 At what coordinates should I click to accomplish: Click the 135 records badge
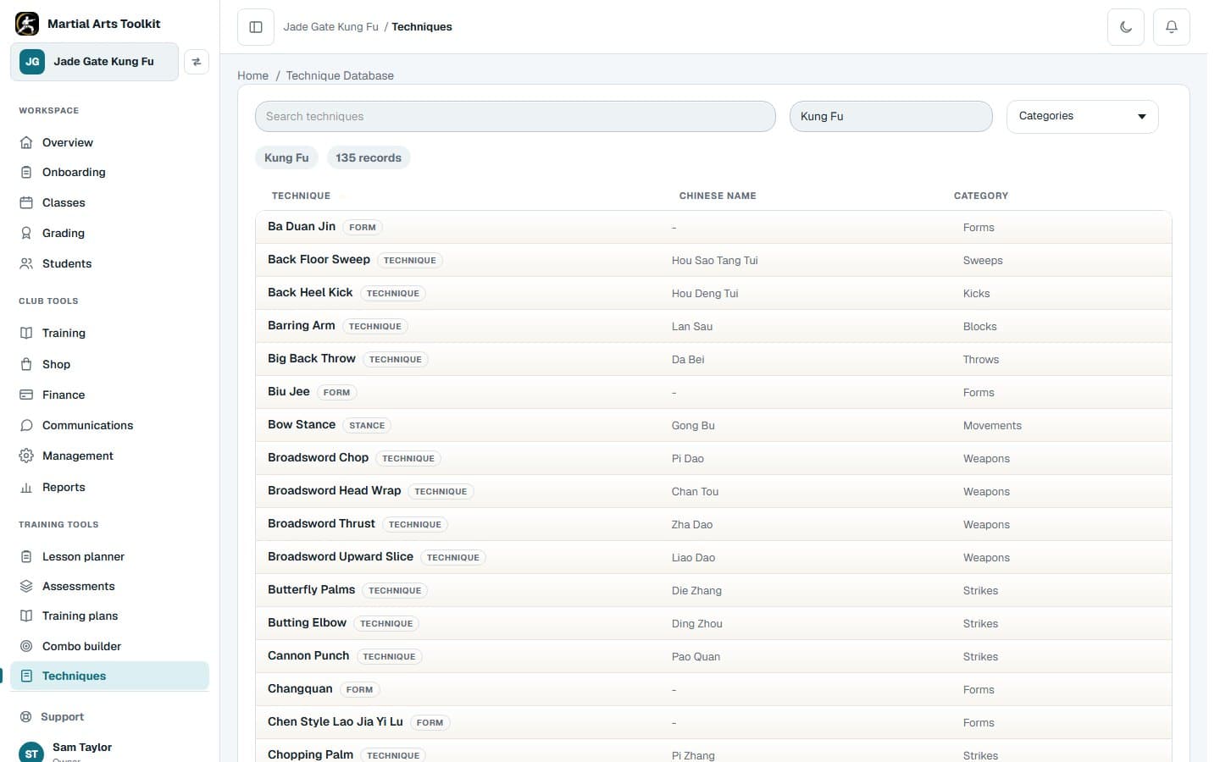[369, 157]
